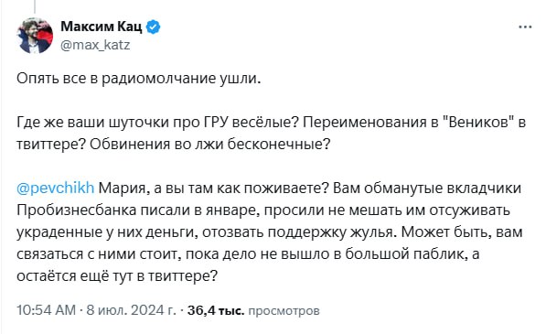Open the profile via display name Максим Кац
546x334 pixels.
coord(102,27)
